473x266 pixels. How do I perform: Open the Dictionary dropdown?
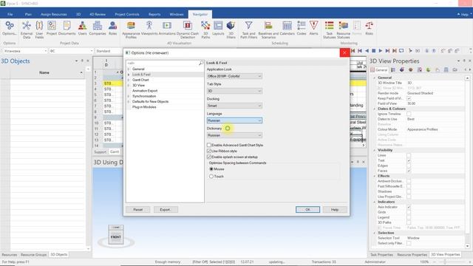click(234, 135)
